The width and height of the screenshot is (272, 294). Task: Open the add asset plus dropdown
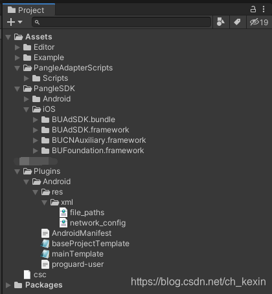[15, 22]
